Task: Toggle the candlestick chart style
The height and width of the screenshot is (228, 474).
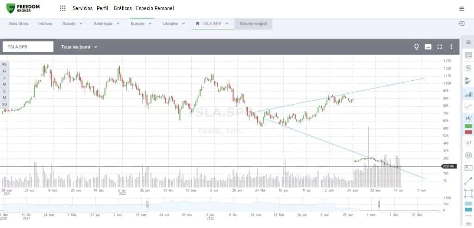Action: (468, 118)
